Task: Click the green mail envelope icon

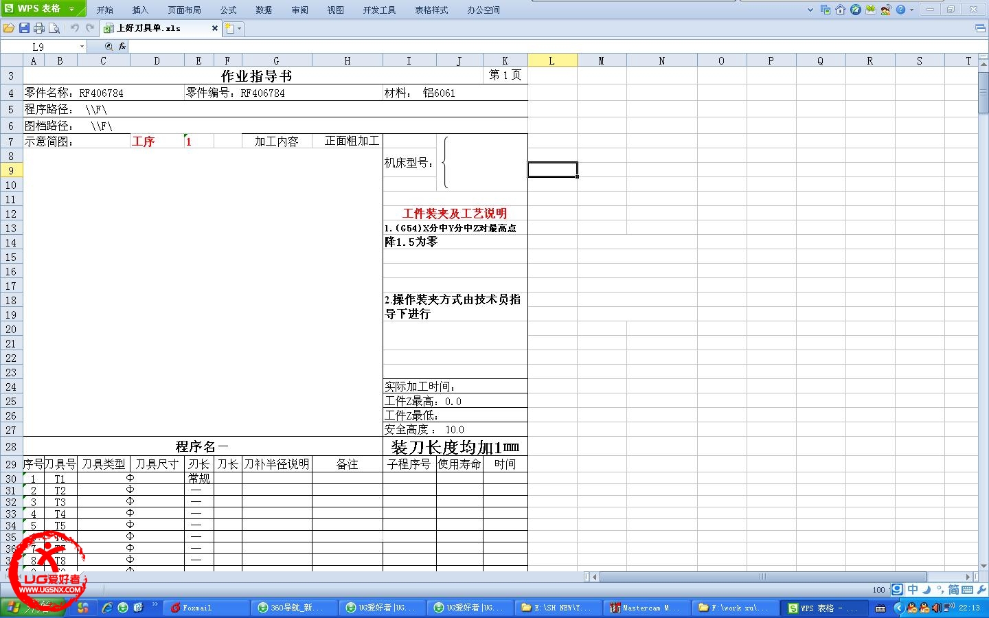Action: tap(871, 10)
